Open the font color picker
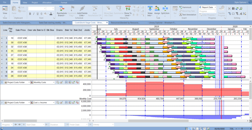 pos(51,14)
